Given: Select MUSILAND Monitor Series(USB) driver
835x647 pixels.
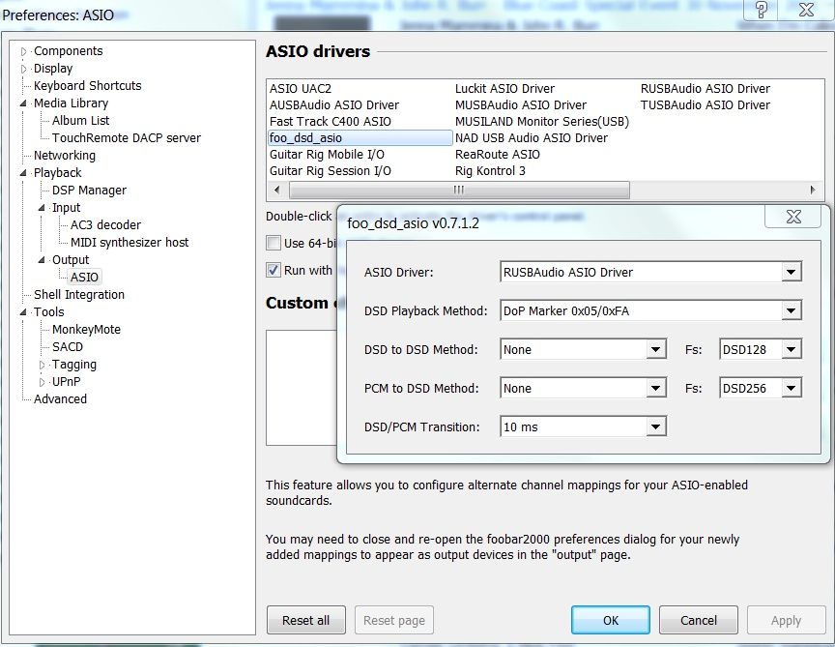Looking at the screenshot, I should click(542, 122).
